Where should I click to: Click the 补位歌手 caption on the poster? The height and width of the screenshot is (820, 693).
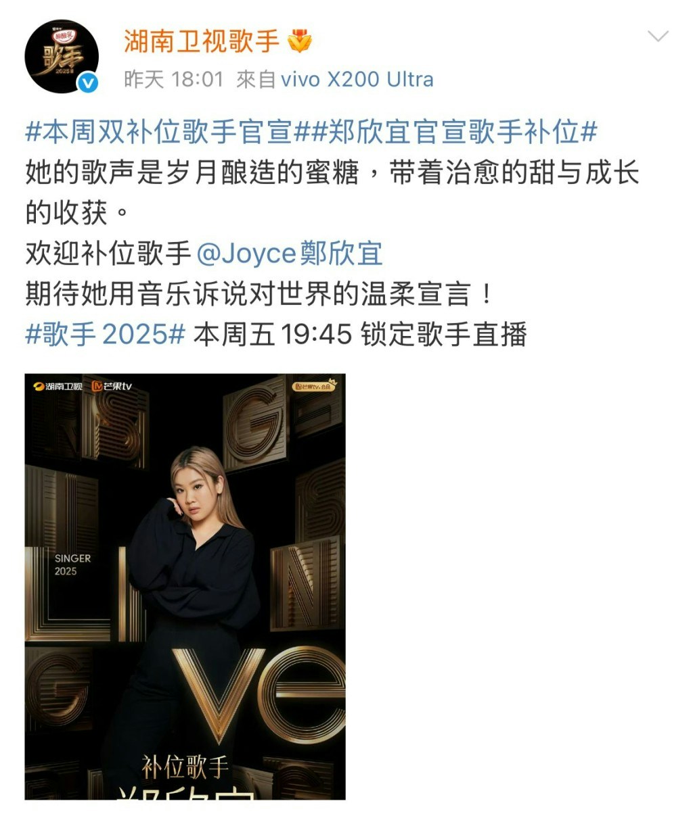click(185, 767)
